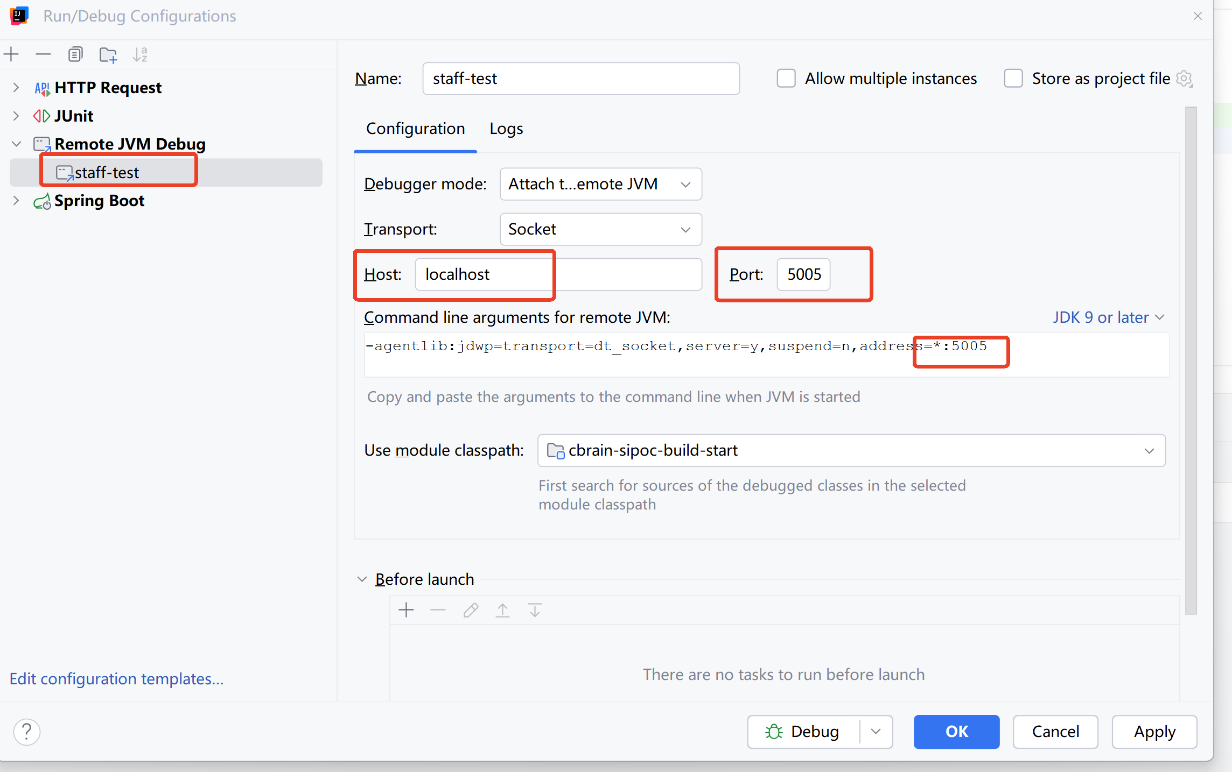Collapse the Before launch section
1232x772 pixels.
362,579
